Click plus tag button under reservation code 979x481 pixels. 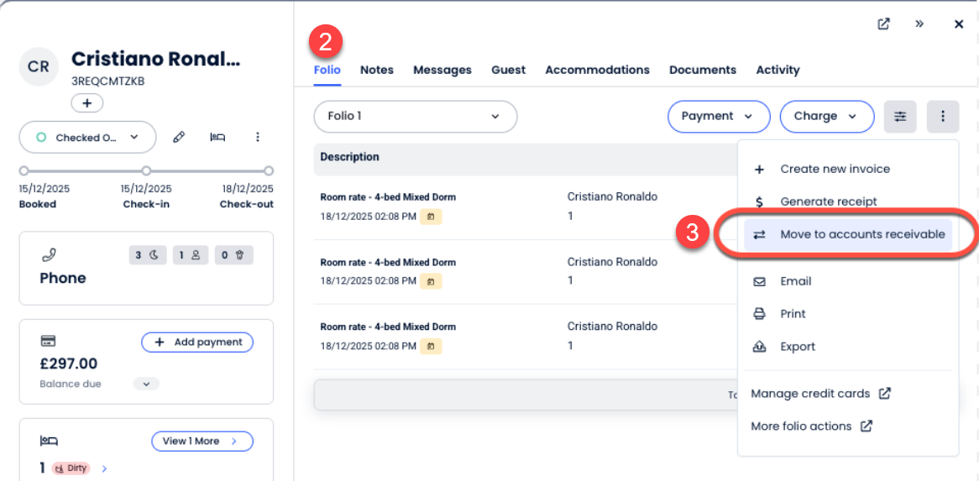click(86, 102)
